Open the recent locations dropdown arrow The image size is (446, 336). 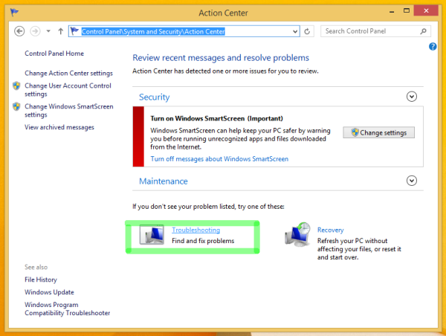48,31
